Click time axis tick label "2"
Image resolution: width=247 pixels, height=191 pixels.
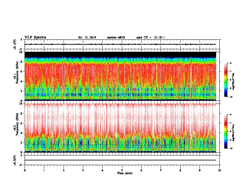64,170
